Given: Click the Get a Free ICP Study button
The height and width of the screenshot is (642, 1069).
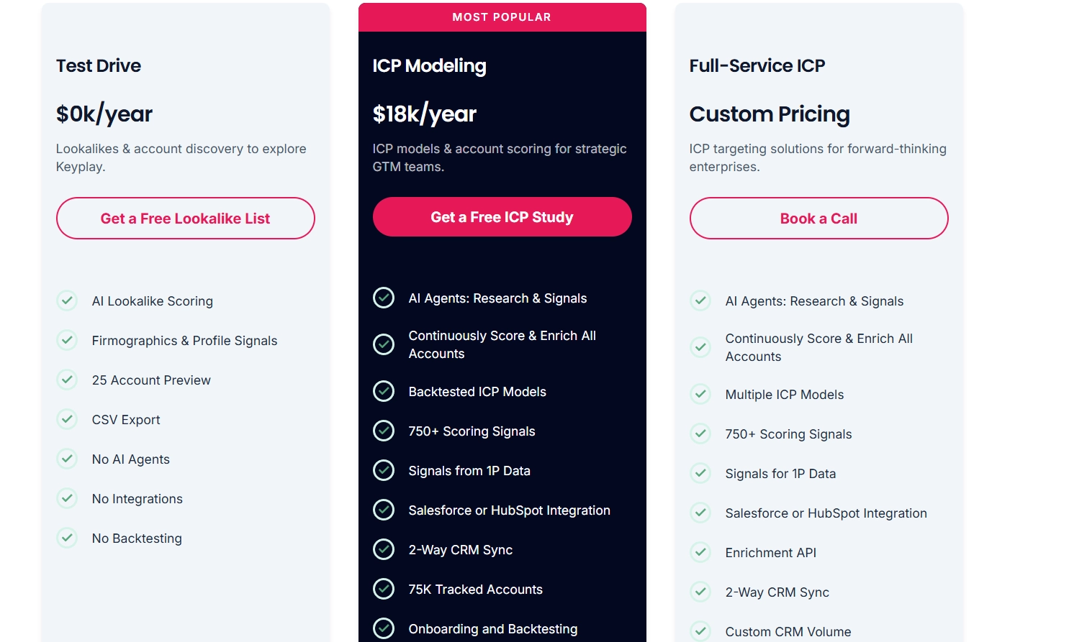Looking at the screenshot, I should (x=502, y=217).
